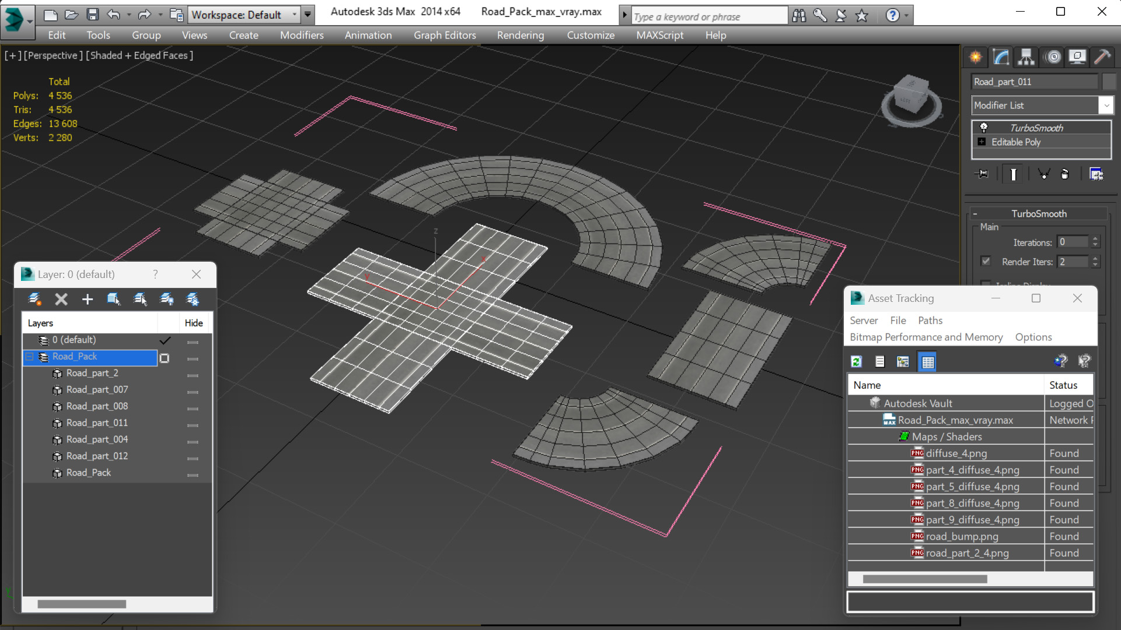The width and height of the screenshot is (1121, 630).
Task: Collapse the Road_Pack layer tree
Action: pos(29,357)
